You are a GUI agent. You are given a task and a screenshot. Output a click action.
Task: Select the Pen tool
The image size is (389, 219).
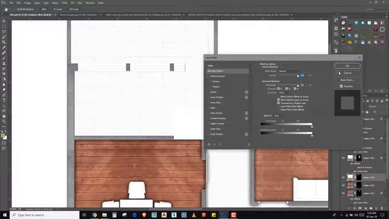point(4,95)
